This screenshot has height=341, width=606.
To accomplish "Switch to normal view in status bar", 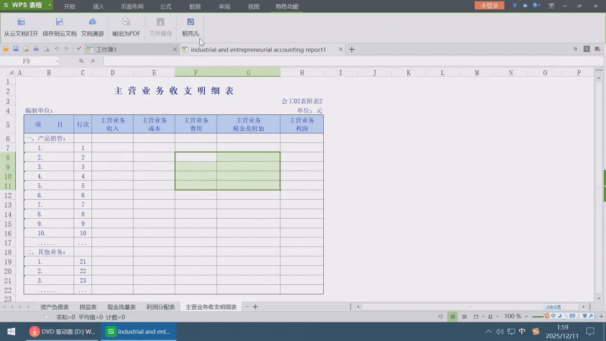I will tap(452, 317).
